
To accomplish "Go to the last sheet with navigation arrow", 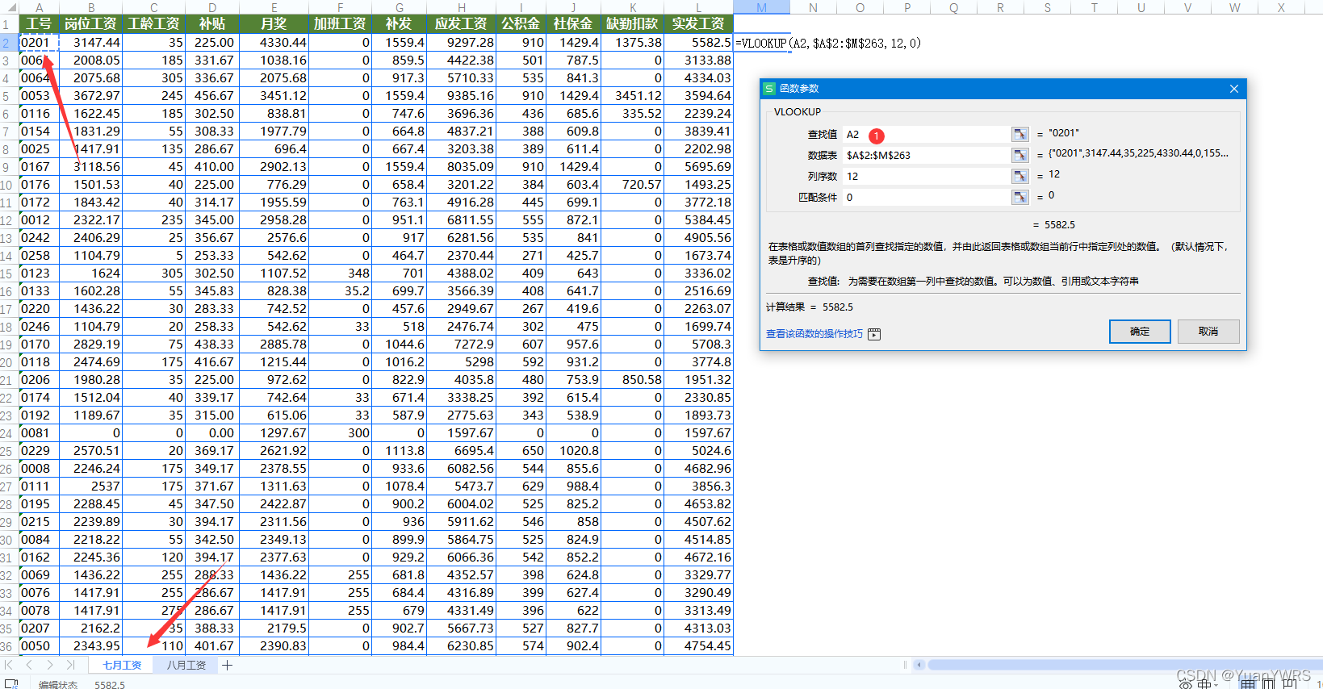I will click(x=70, y=665).
